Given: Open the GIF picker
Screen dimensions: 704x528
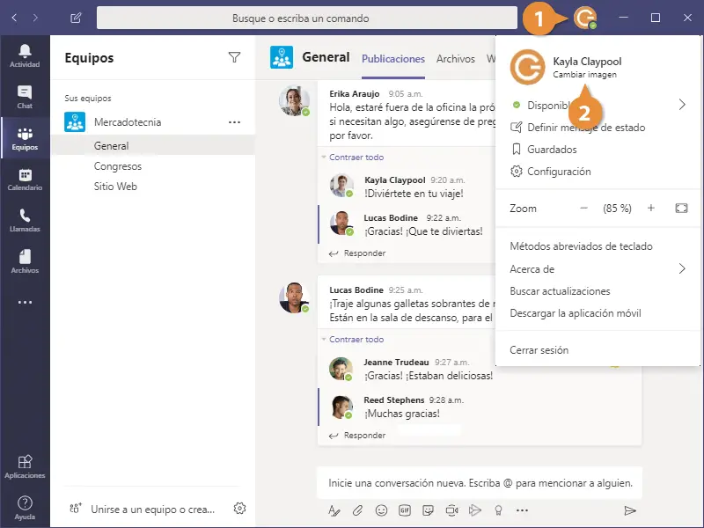Looking at the screenshot, I should tap(405, 510).
